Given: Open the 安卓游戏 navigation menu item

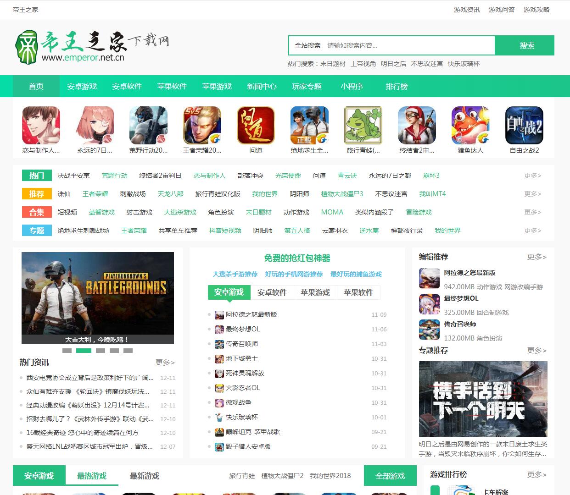Looking at the screenshot, I should (x=82, y=86).
